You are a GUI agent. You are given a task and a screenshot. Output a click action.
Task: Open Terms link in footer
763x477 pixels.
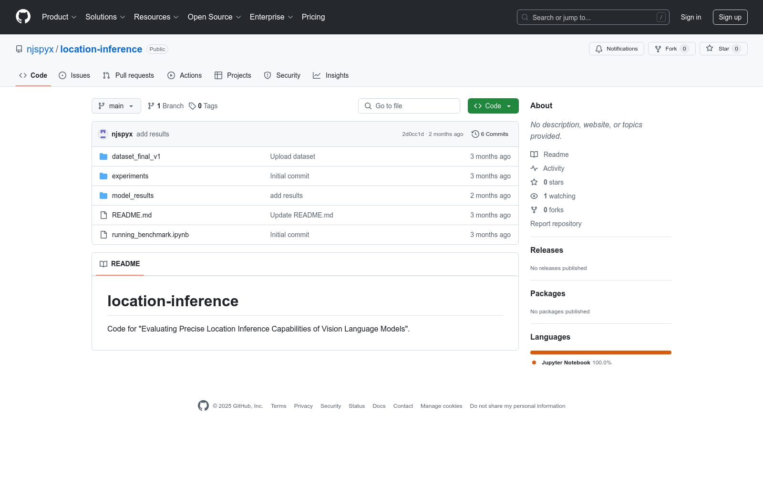[x=278, y=406]
